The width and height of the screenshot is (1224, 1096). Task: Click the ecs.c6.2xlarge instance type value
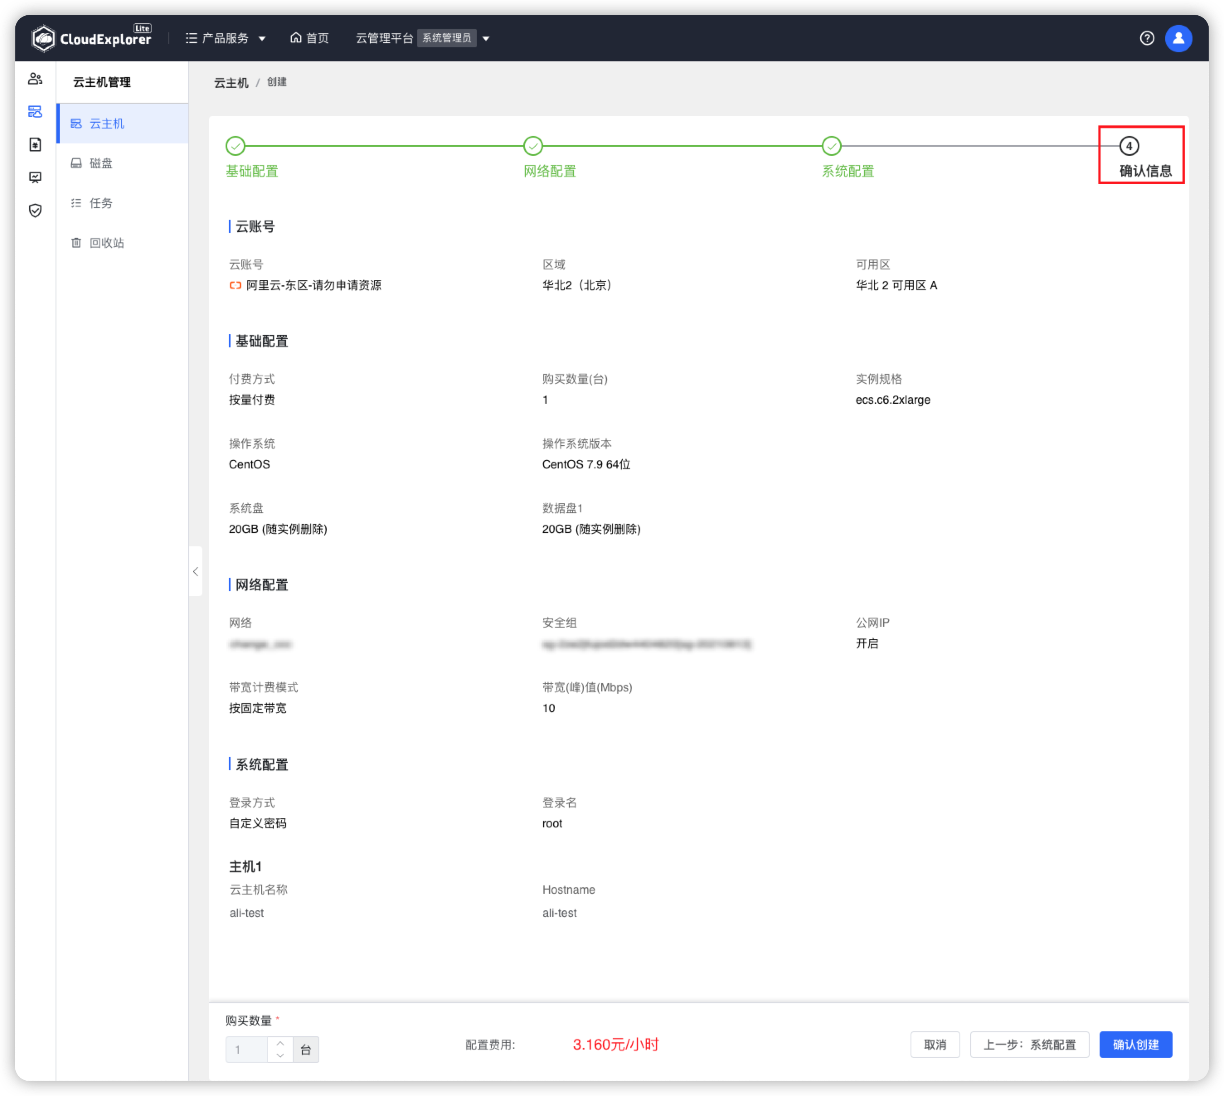[x=893, y=400]
